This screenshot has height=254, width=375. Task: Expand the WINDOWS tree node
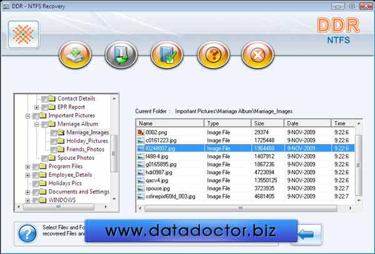27,200
